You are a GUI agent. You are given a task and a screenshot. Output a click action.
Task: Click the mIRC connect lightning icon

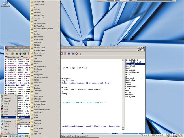(7, 53)
